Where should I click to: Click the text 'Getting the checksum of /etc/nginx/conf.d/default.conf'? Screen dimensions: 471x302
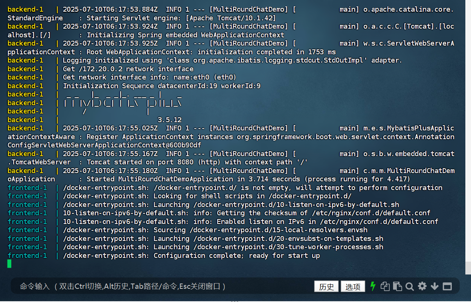click(x=323, y=213)
